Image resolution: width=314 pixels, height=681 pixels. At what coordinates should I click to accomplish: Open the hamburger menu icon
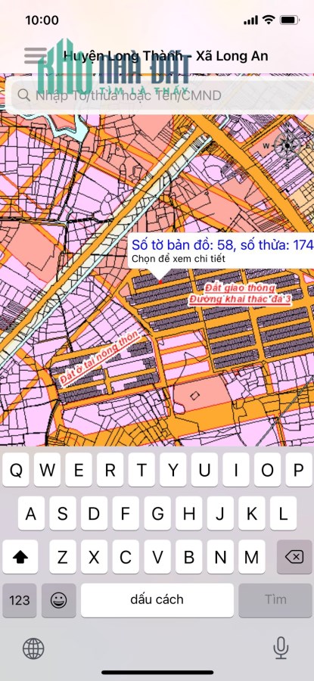(x=36, y=55)
